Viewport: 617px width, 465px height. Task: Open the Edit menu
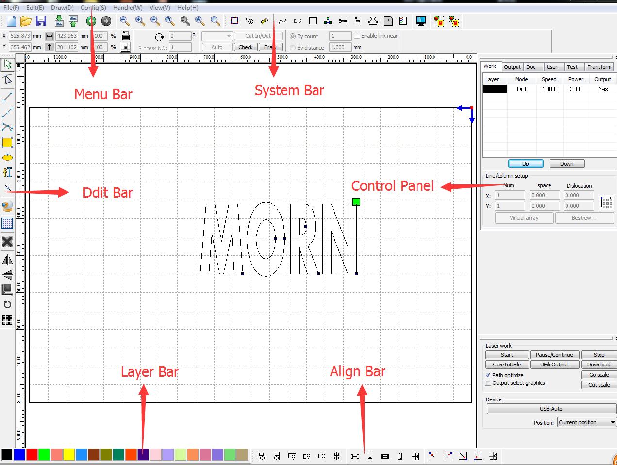[x=35, y=8]
